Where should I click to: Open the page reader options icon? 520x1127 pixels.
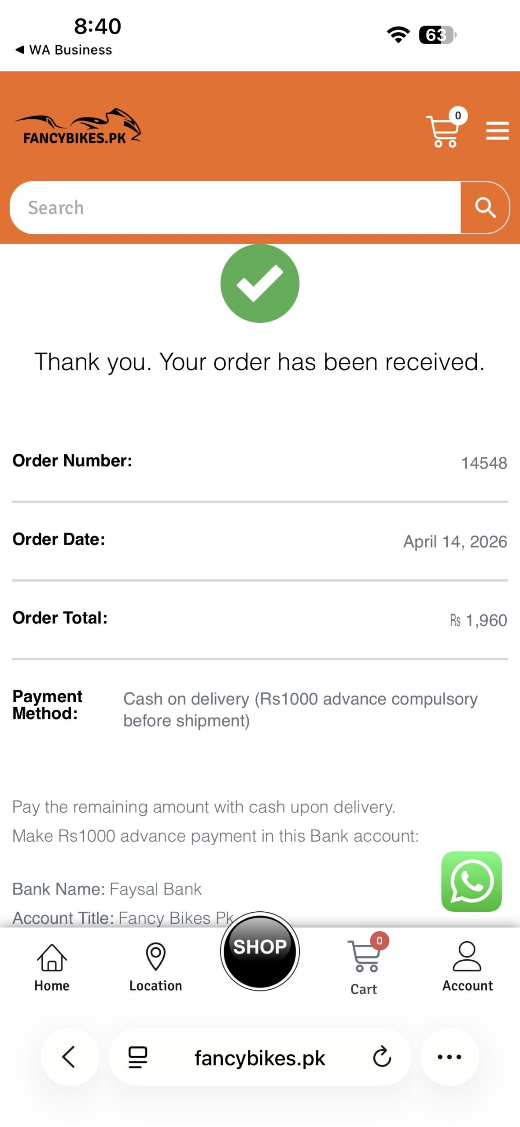[x=137, y=1057]
